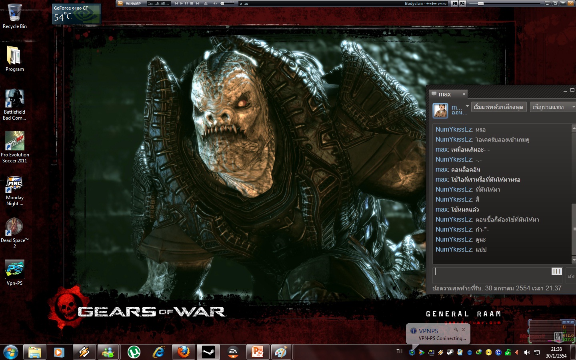The width and height of the screenshot is (576, 360).
Task: Switch to Winamp in the taskbar
Action: pyautogui.click(x=84, y=352)
